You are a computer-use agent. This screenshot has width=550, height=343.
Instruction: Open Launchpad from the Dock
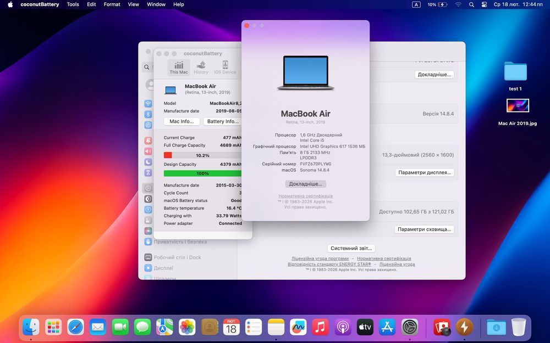coord(53,327)
